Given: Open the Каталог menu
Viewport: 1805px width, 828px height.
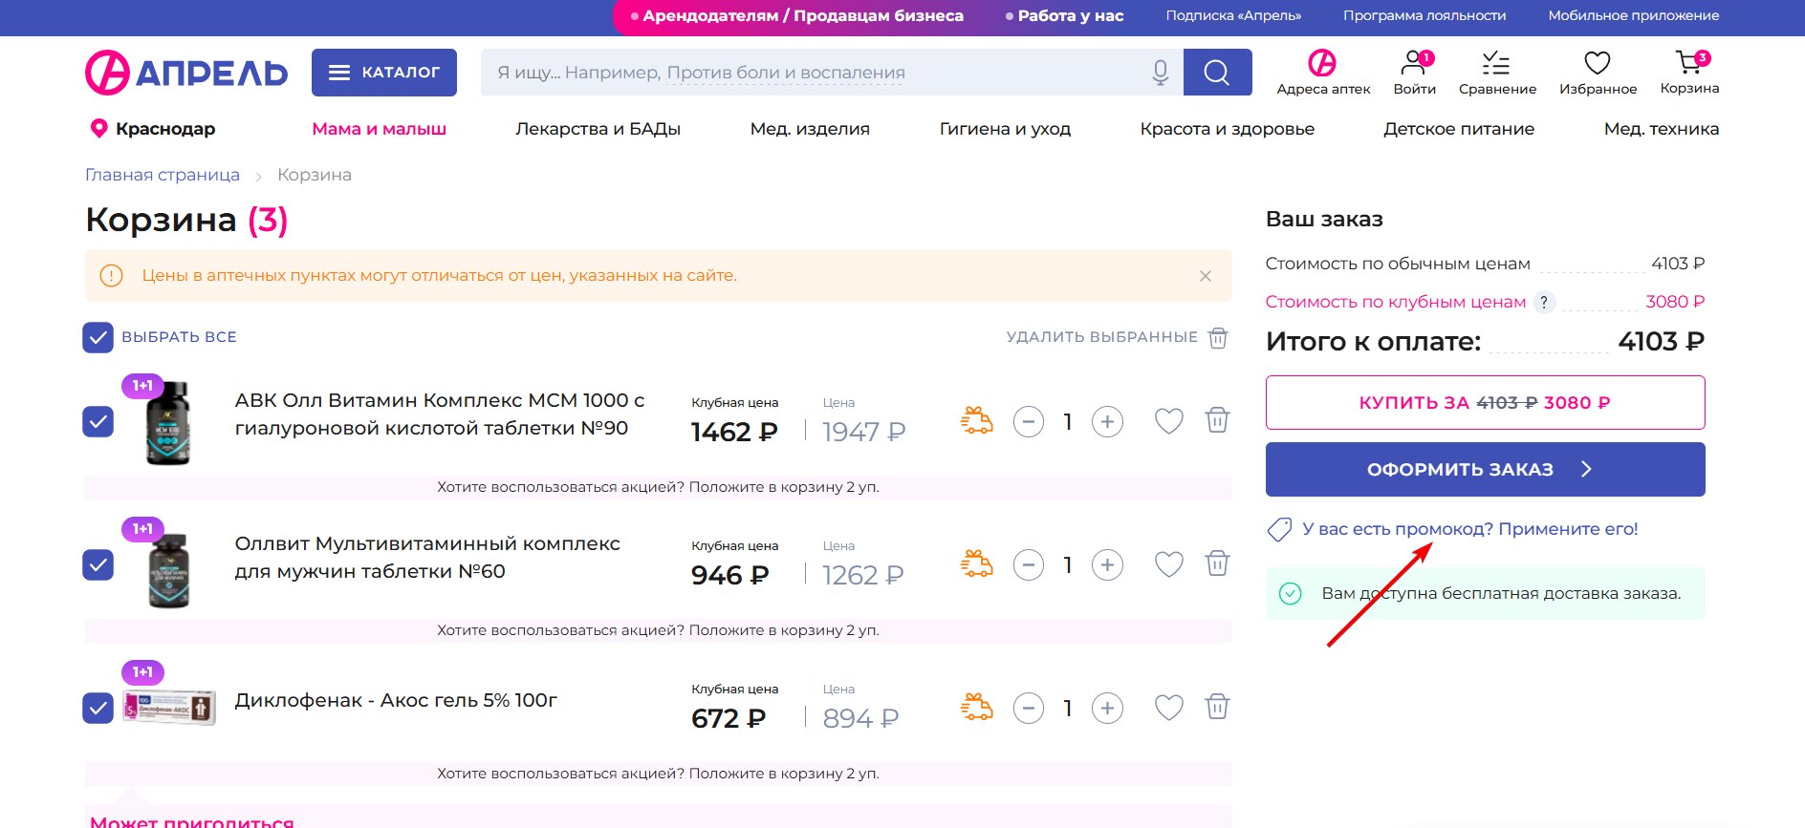Looking at the screenshot, I should click(x=384, y=73).
